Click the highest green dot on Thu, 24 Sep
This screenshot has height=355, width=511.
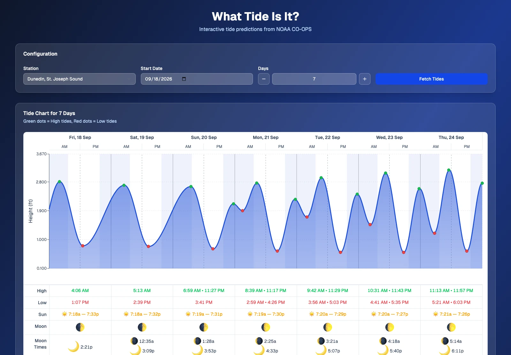click(449, 170)
